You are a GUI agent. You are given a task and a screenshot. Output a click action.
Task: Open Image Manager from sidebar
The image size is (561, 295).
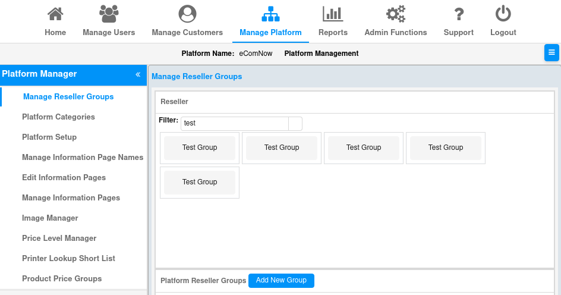[50, 218]
